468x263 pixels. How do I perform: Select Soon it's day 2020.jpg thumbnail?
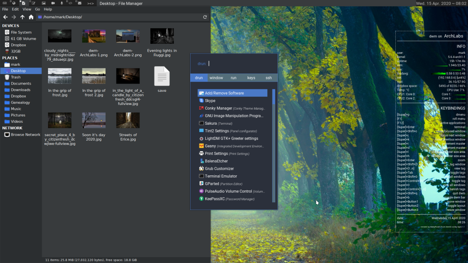[94, 120]
